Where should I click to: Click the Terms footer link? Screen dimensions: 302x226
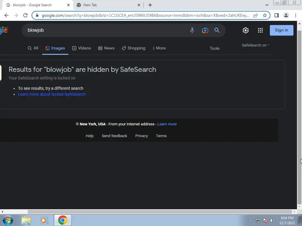point(161,136)
